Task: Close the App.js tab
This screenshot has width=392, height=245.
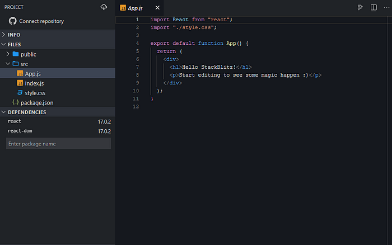Action: [157, 8]
